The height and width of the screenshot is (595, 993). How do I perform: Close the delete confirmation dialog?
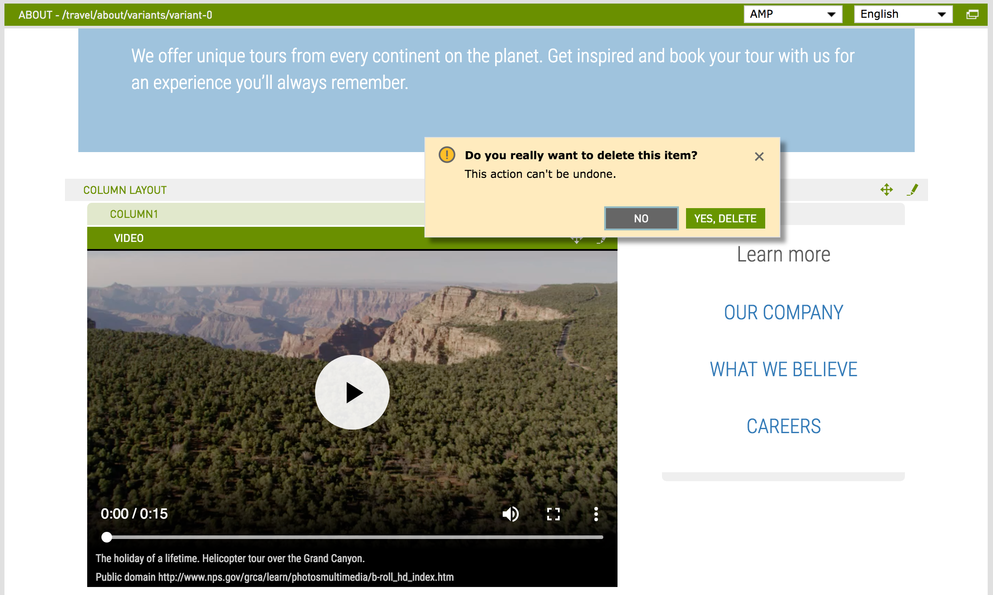pos(759,157)
